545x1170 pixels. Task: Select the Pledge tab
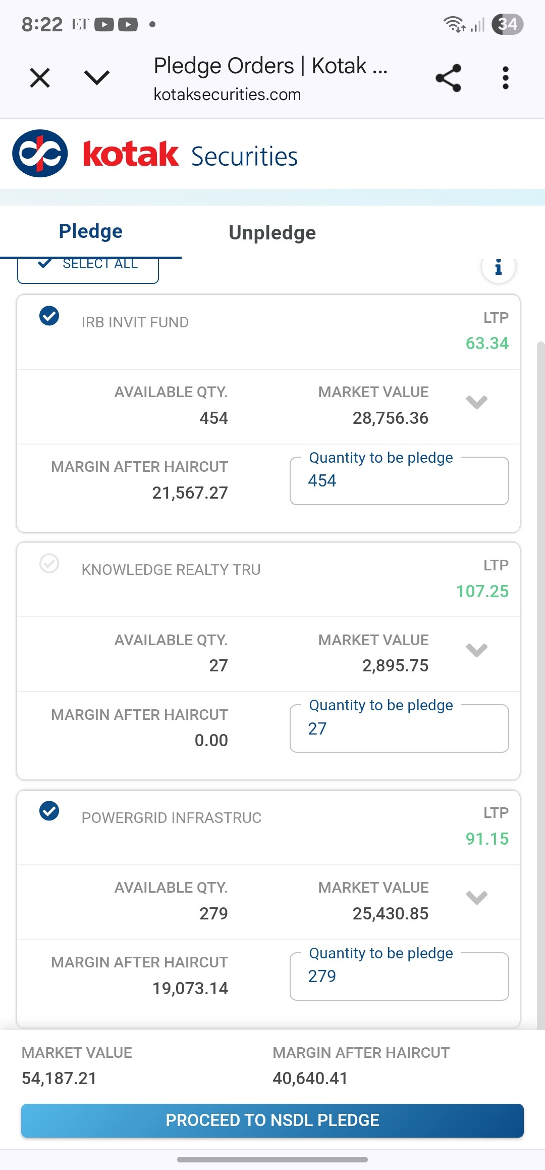pyautogui.click(x=91, y=232)
